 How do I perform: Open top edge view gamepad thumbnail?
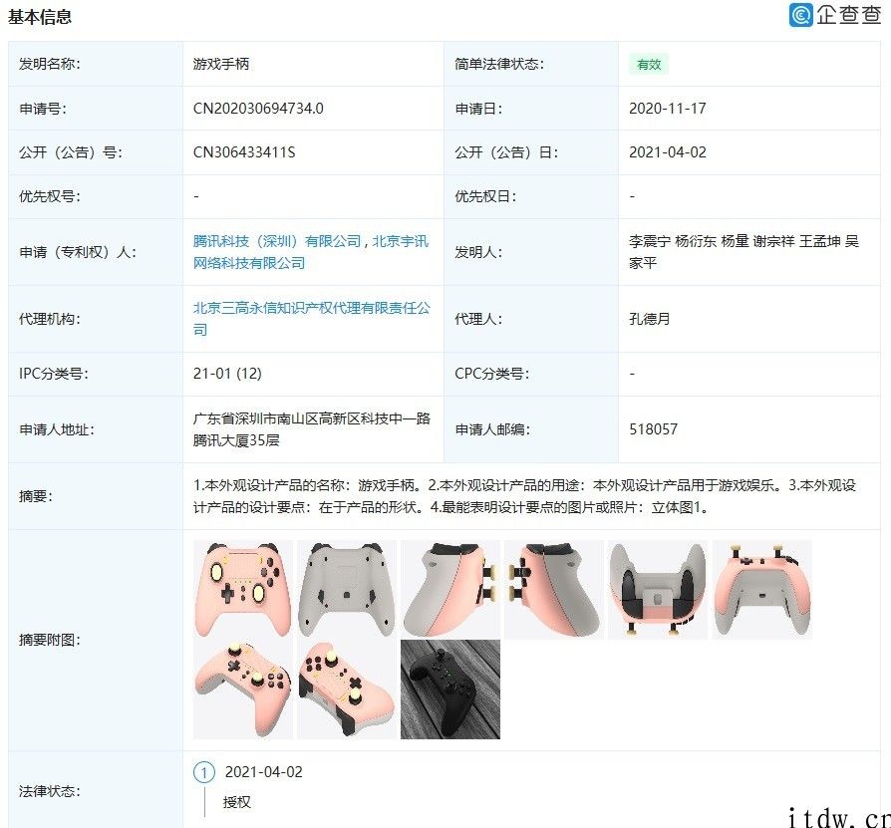(x=762, y=590)
